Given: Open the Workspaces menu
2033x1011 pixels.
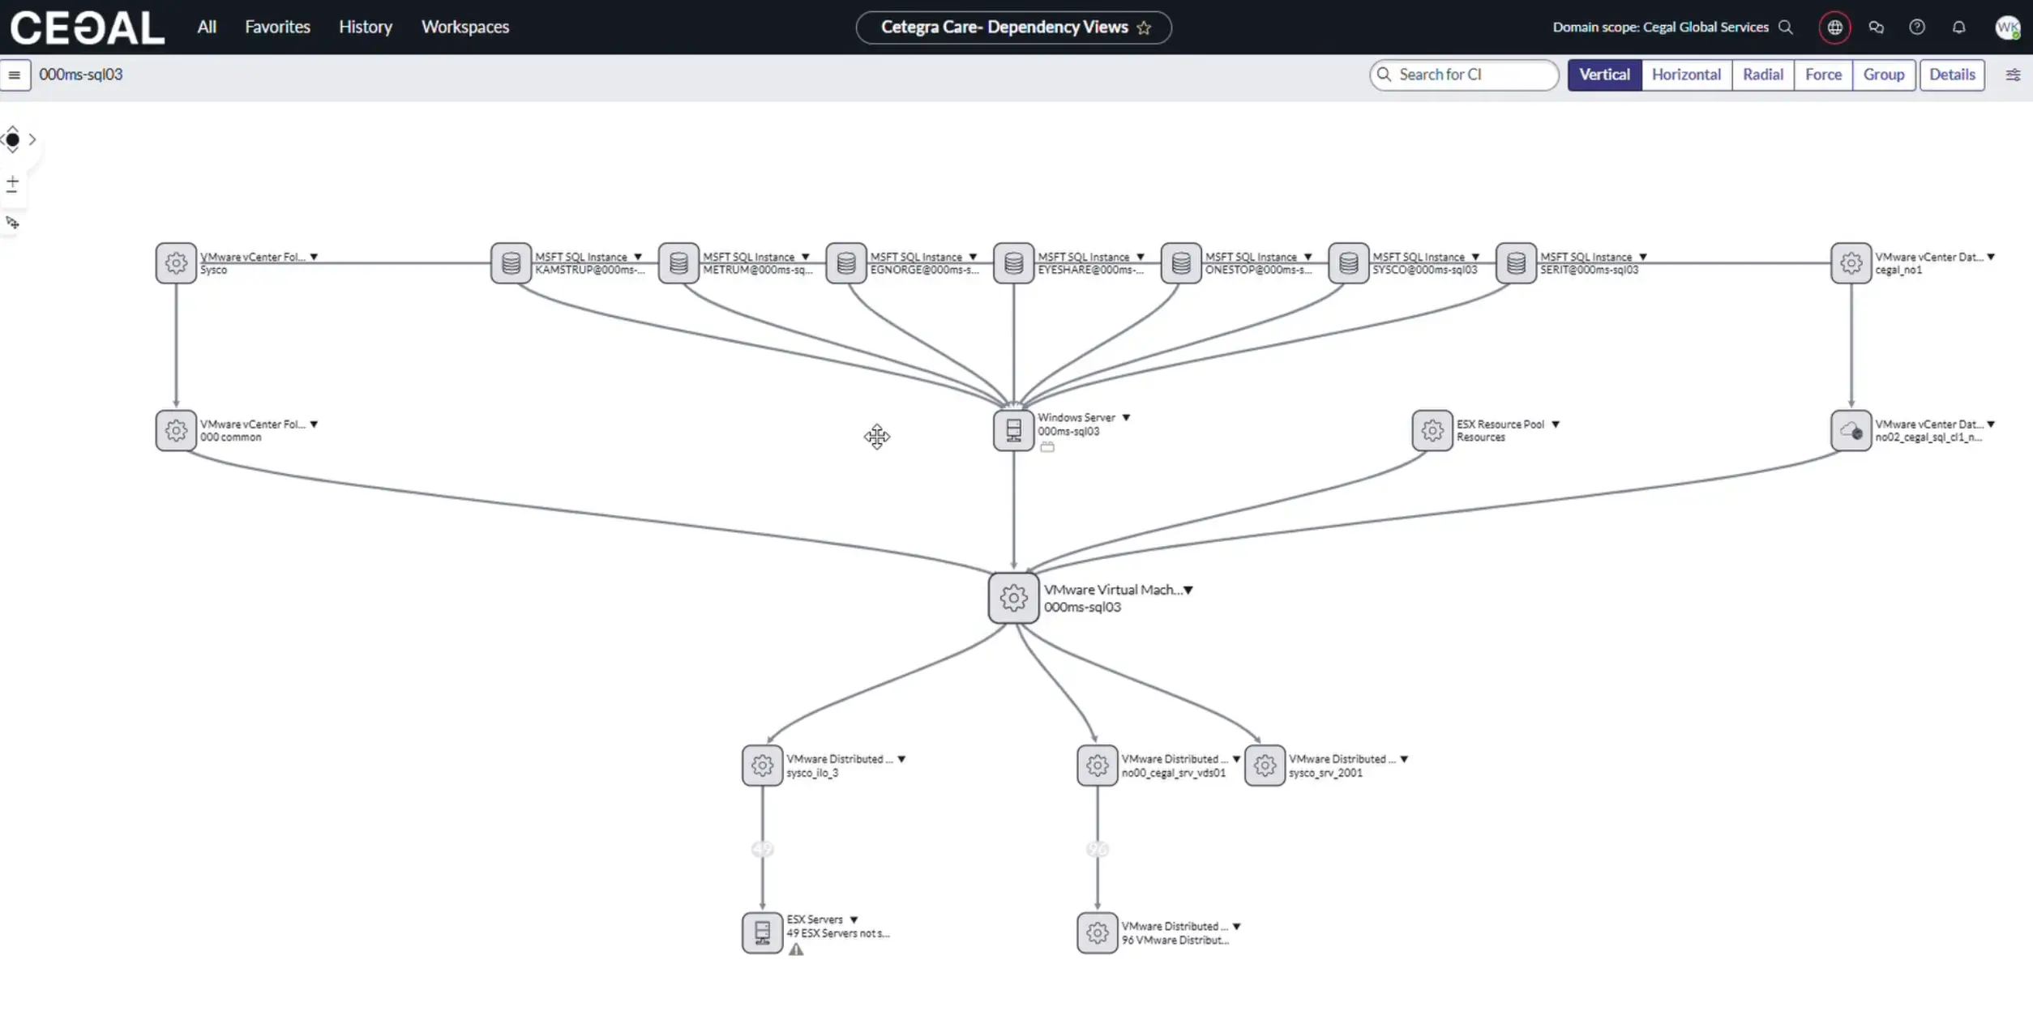Looking at the screenshot, I should tap(465, 27).
